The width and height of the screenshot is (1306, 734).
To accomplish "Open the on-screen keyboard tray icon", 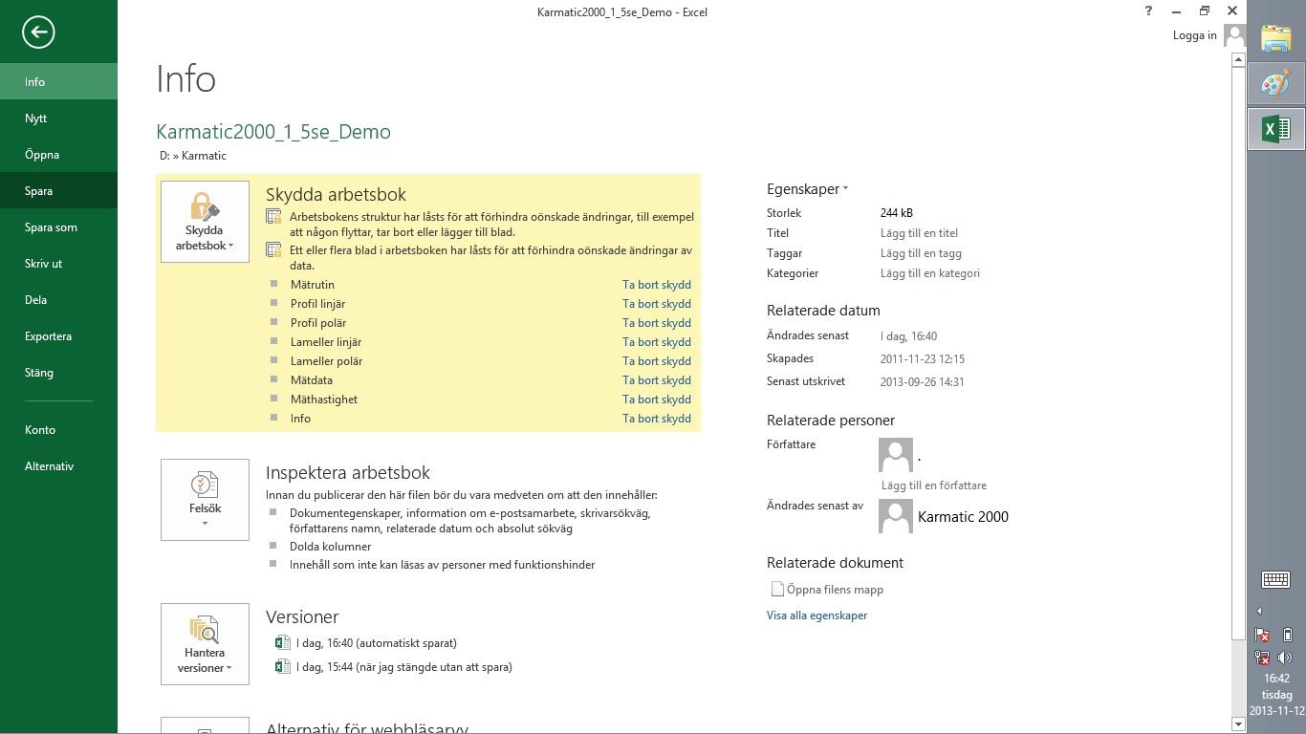I will click(1276, 579).
